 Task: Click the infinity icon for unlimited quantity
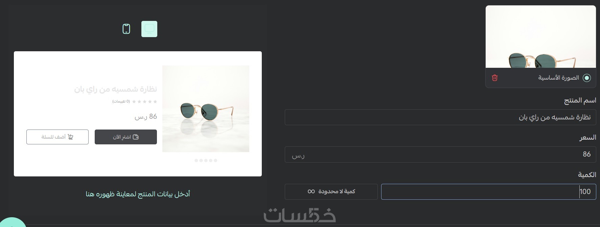point(311,192)
